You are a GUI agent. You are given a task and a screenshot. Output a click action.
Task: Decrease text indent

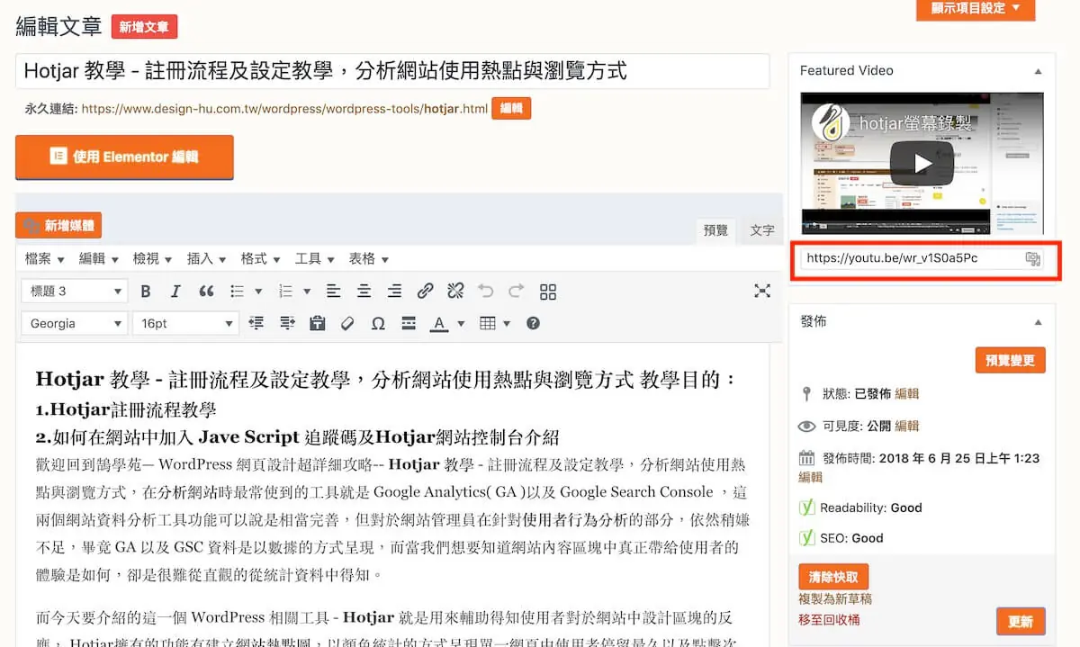(x=256, y=323)
